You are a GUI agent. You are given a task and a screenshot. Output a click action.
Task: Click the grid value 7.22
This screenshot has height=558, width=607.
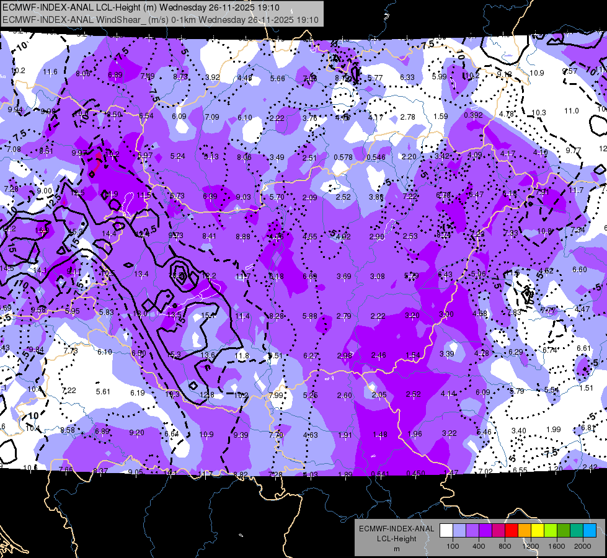point(69,391)
